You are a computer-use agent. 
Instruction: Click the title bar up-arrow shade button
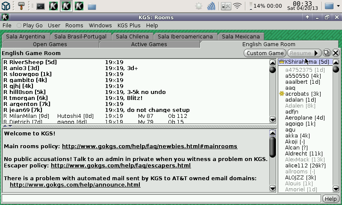coord(307,17)
